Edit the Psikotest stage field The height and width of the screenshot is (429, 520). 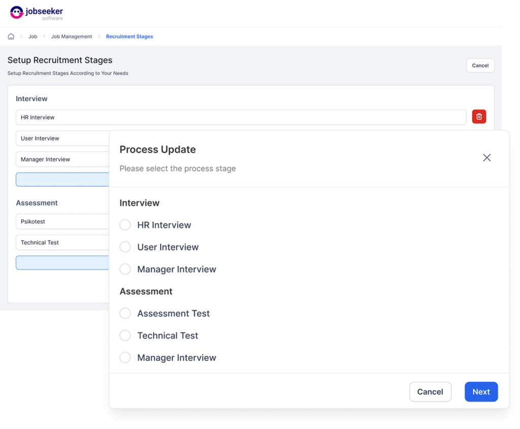[62, 221]
